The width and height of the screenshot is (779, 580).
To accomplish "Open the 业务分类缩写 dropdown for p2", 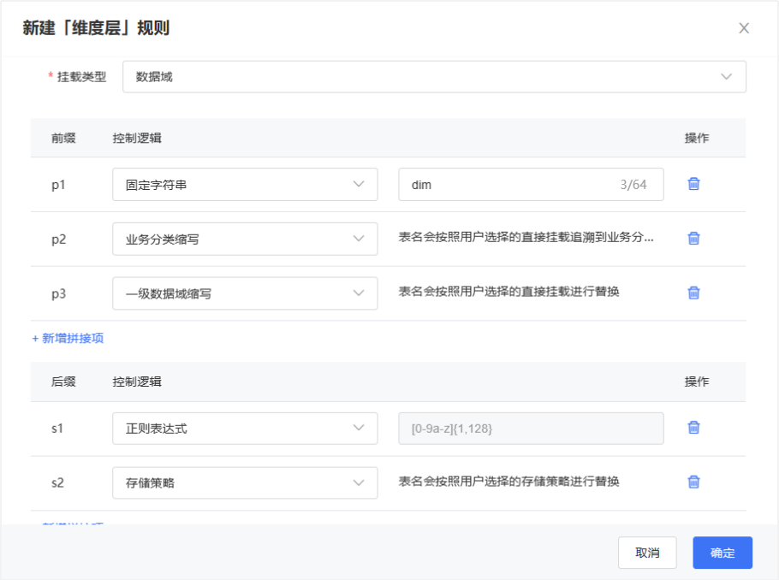I will click(245, 239).
